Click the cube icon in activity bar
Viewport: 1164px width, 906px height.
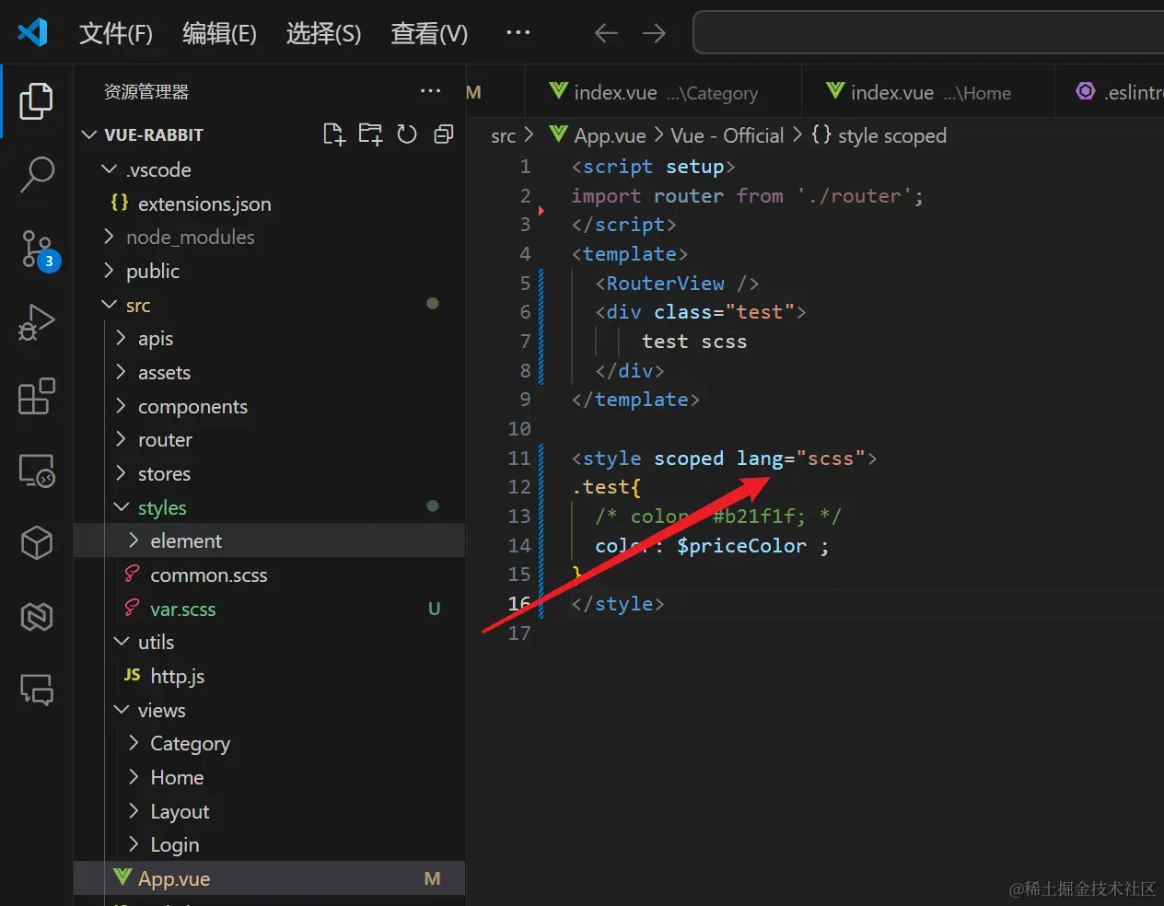point(36,543)
